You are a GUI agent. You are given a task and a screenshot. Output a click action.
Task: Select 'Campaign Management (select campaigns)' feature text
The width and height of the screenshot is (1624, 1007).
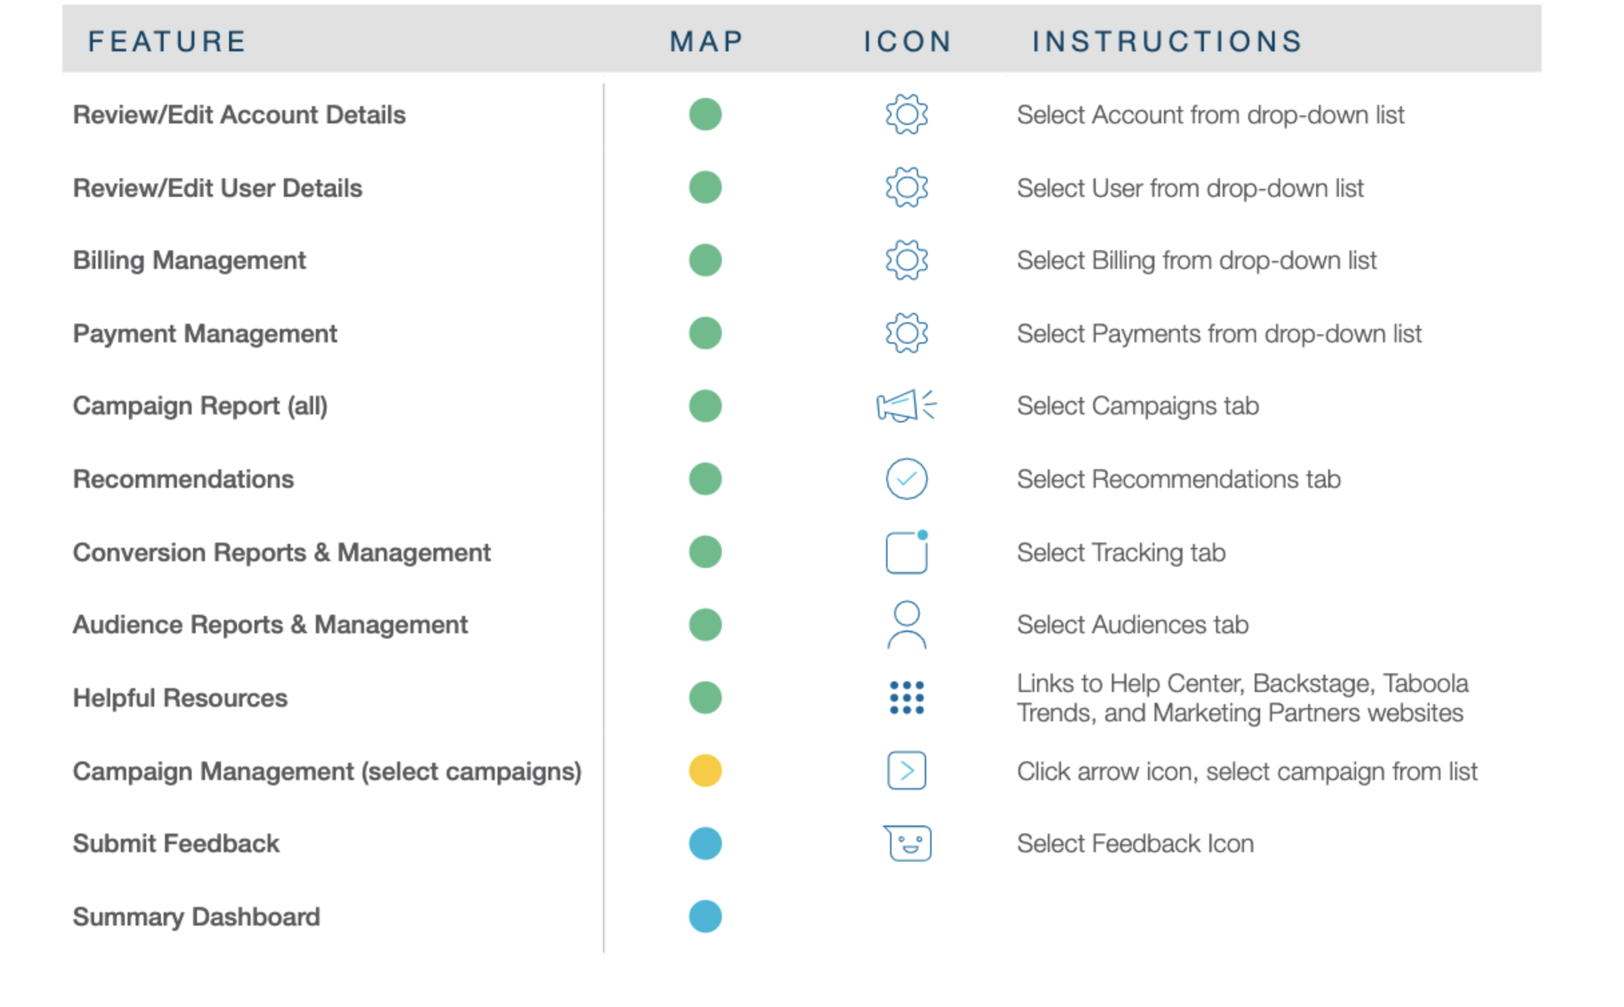pos(327,771)
